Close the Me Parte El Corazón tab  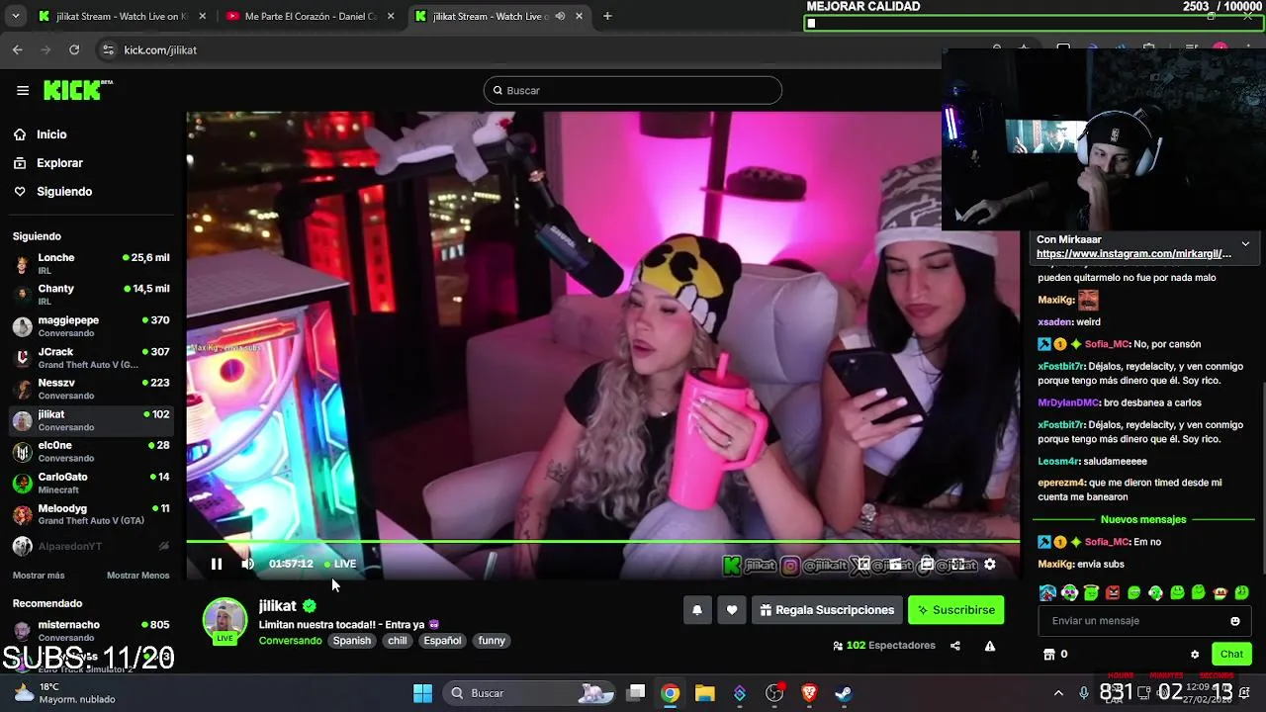(x=391, y=16)
